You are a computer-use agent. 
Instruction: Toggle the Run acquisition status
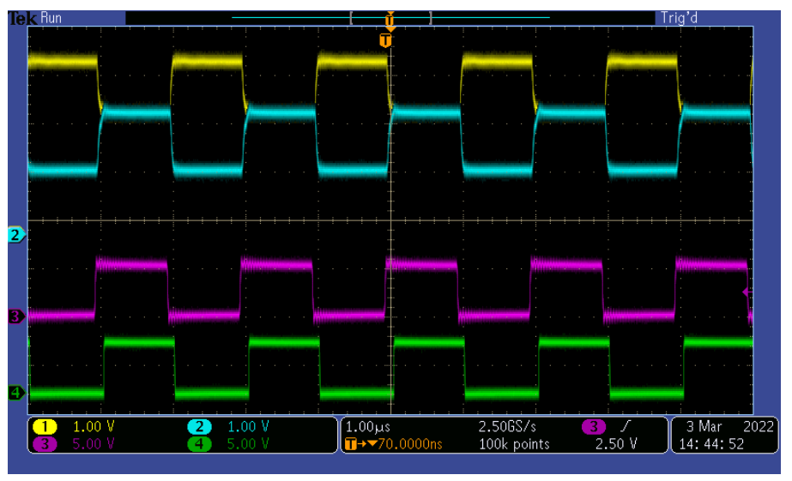pos(51,18)
